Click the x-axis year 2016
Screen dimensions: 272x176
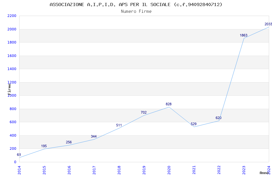[x=69, y=170]
